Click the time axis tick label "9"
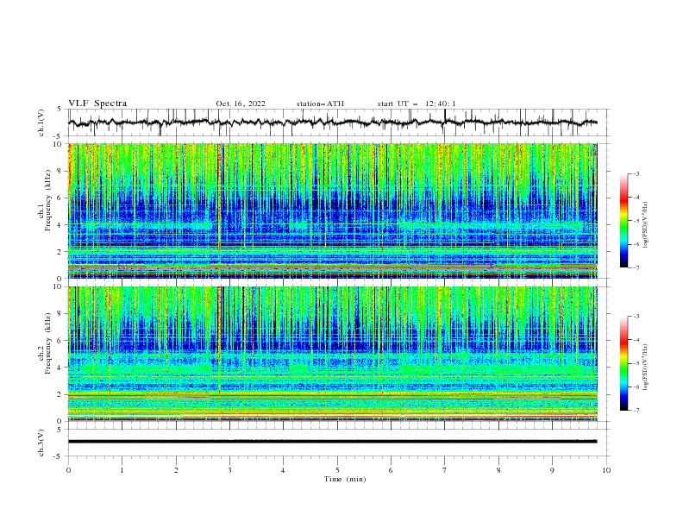The image size is (683, 528). (552, 470)
